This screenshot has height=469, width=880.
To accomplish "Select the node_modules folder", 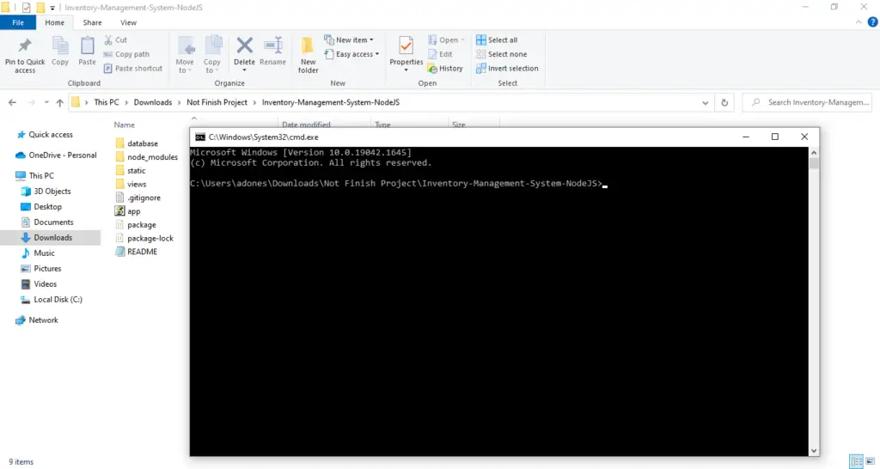I will [146, 157].
